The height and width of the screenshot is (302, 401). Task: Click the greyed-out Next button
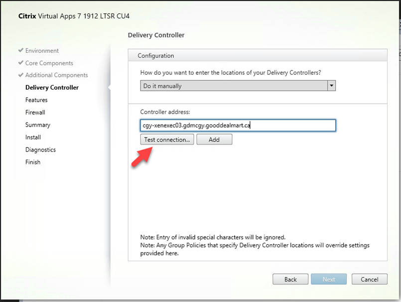point(329,279)
